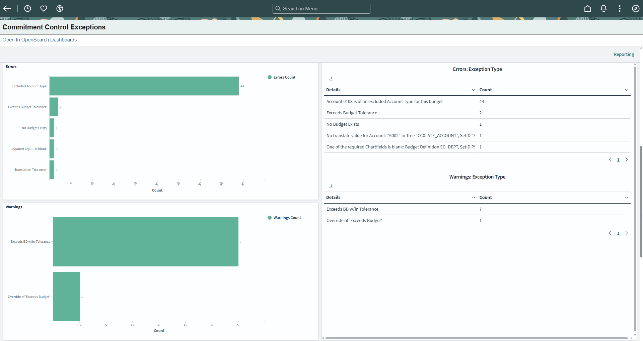
Task: Expand Details column menu in Errors table
Action: pyautogui.click(x=473, y=90)
